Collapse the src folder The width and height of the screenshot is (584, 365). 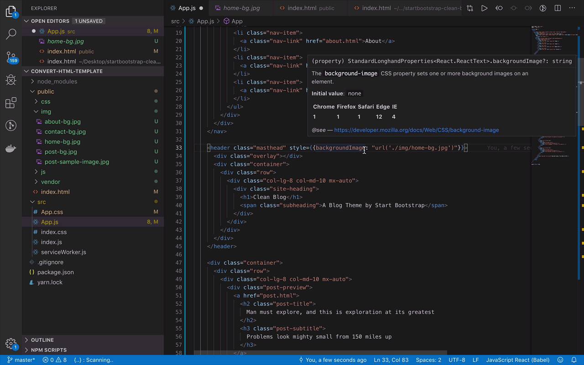coord(93,202)
